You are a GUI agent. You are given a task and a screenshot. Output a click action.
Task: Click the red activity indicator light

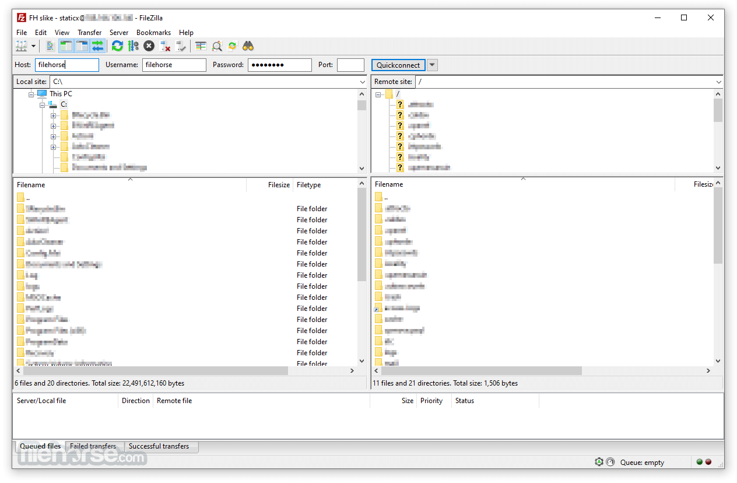pyautogui.click(x=708, y=462)
